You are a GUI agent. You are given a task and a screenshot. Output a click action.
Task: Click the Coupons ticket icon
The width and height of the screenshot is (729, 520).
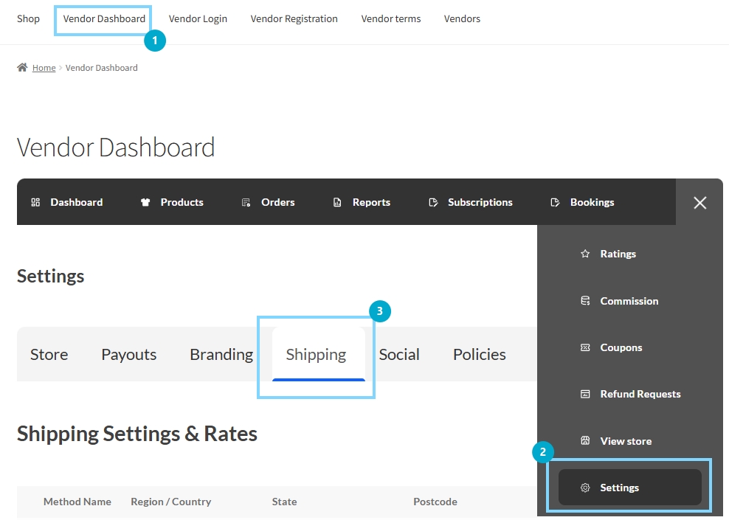point(585,347)
